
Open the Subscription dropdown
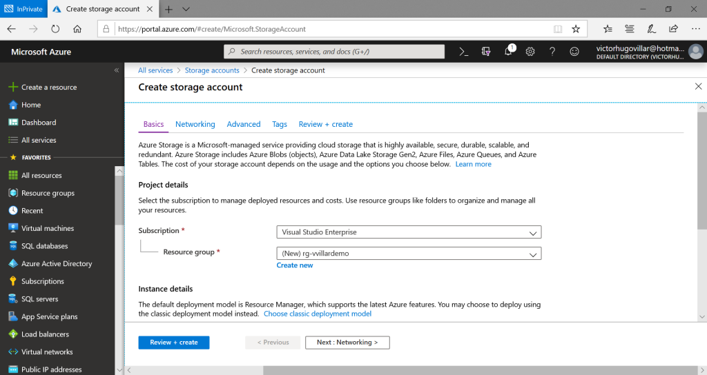tap(409, 232)
